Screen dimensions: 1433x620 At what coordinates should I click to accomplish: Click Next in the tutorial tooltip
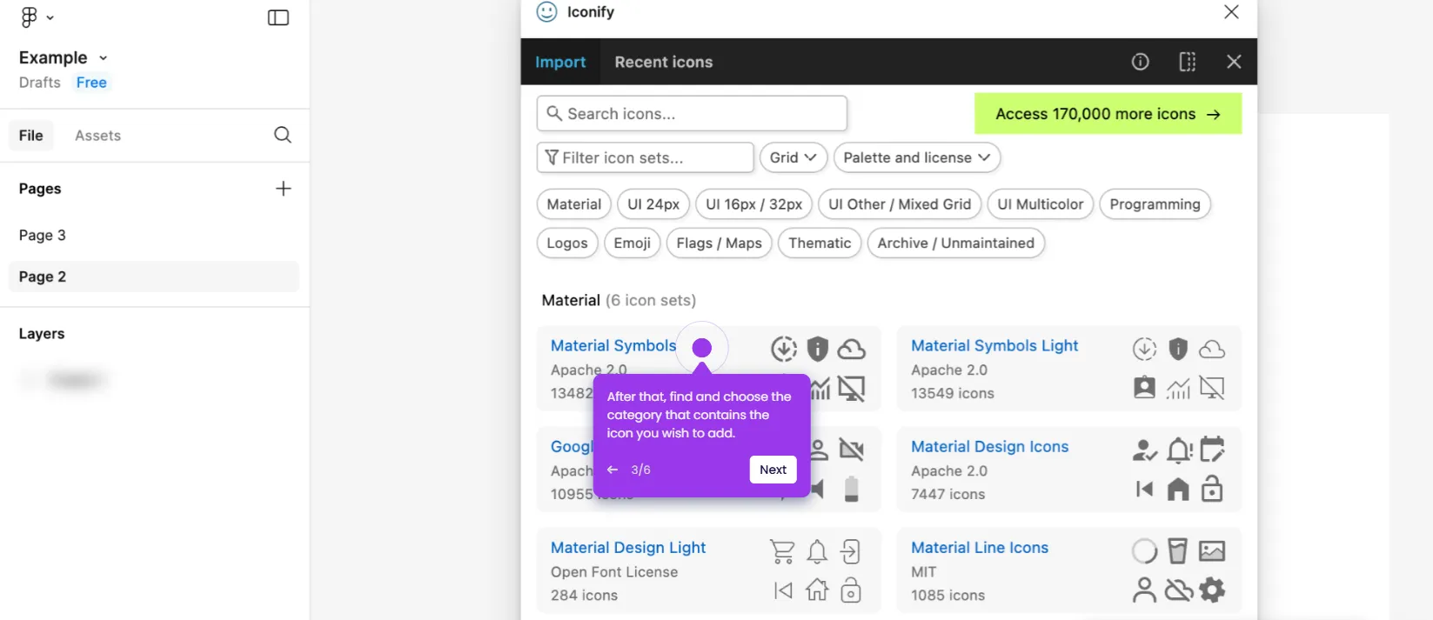coord(773,470)
